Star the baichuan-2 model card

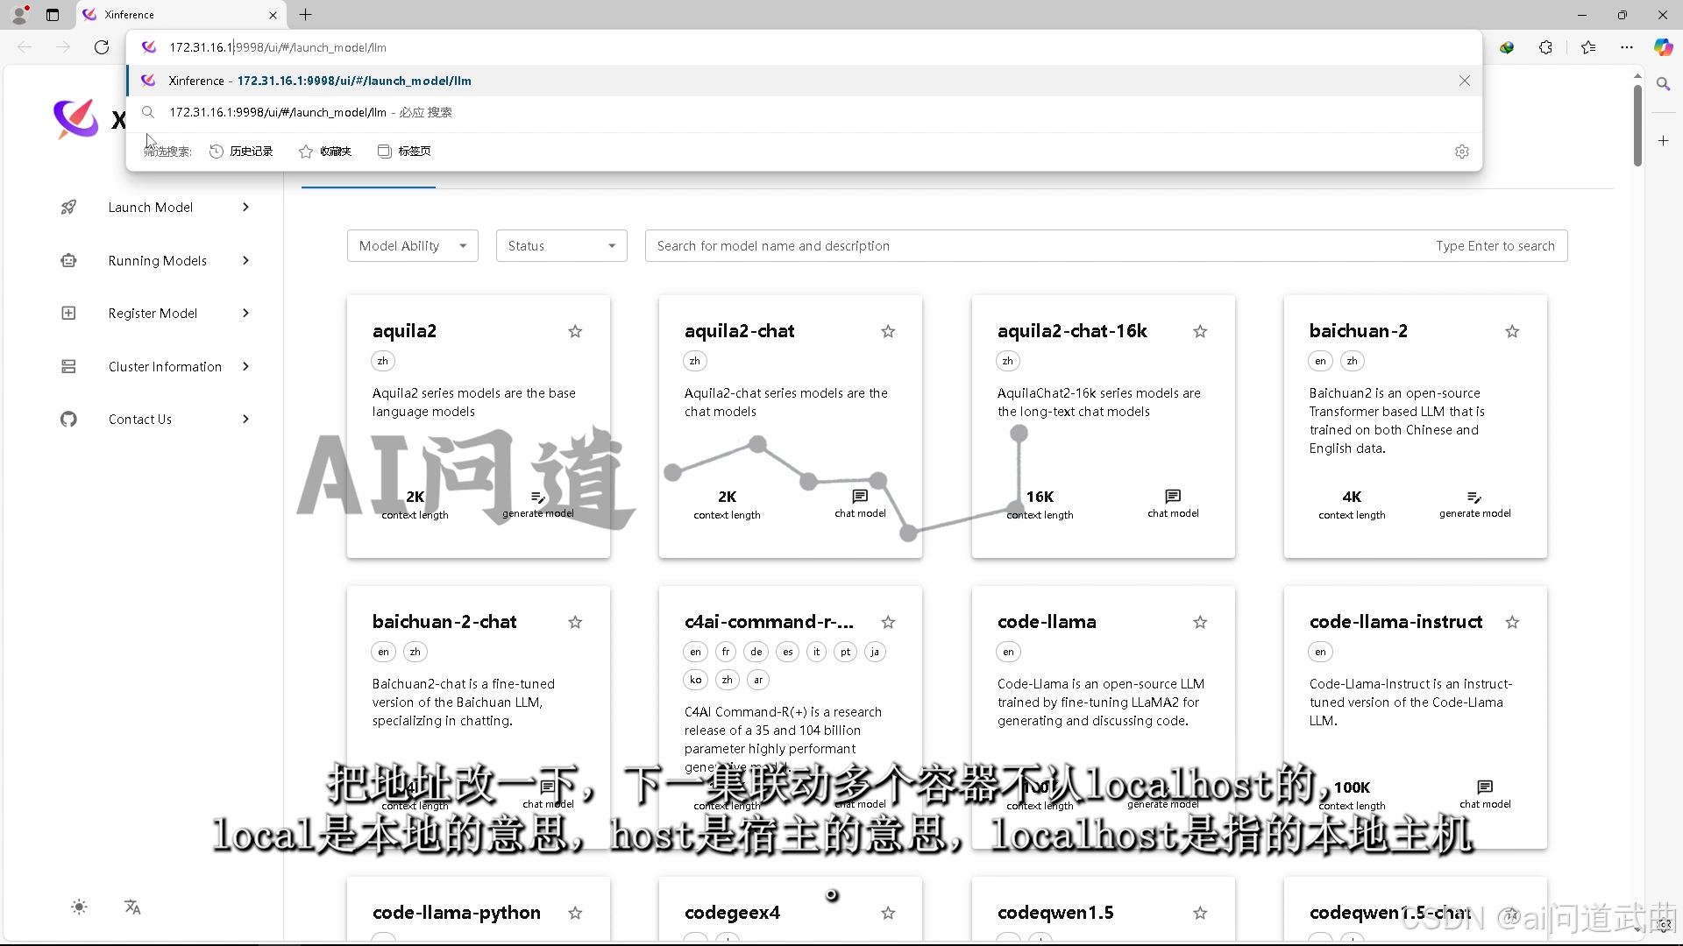point(1512,331)
